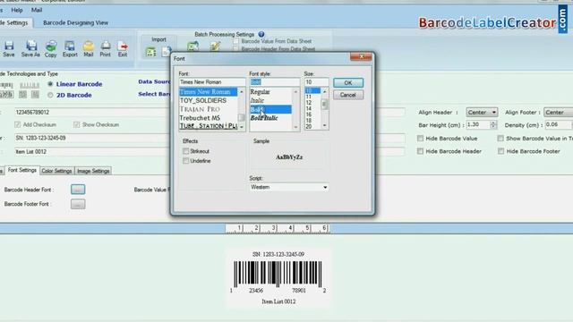This screenshot has height=322, width=573.
Task: Adjust the Bar Height spinner arrows
Action: pos(493,125)
